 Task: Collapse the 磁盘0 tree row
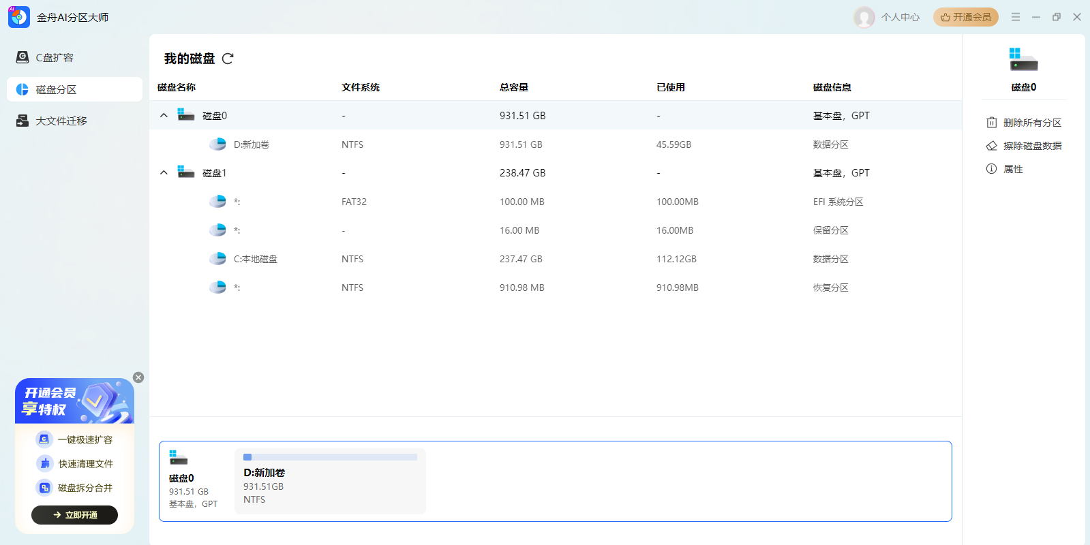click(x=164, y=116)
